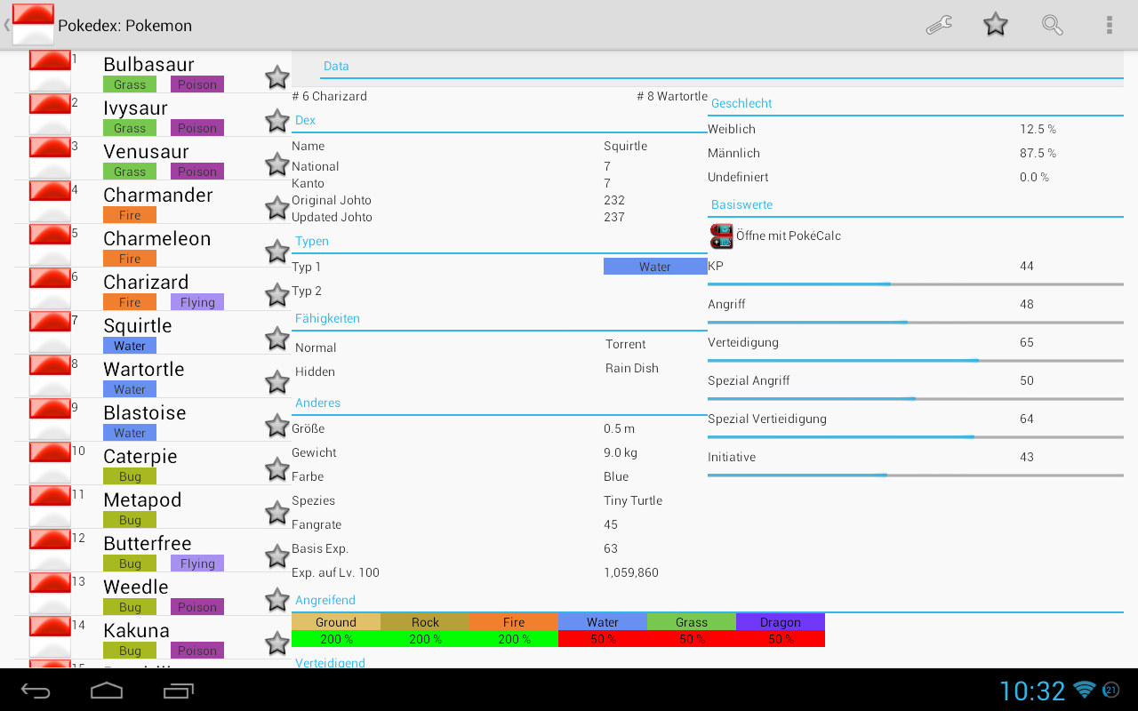Open Öffne mit PokéCalc link
The image size is (1138, 711).
tap(789, 236)
